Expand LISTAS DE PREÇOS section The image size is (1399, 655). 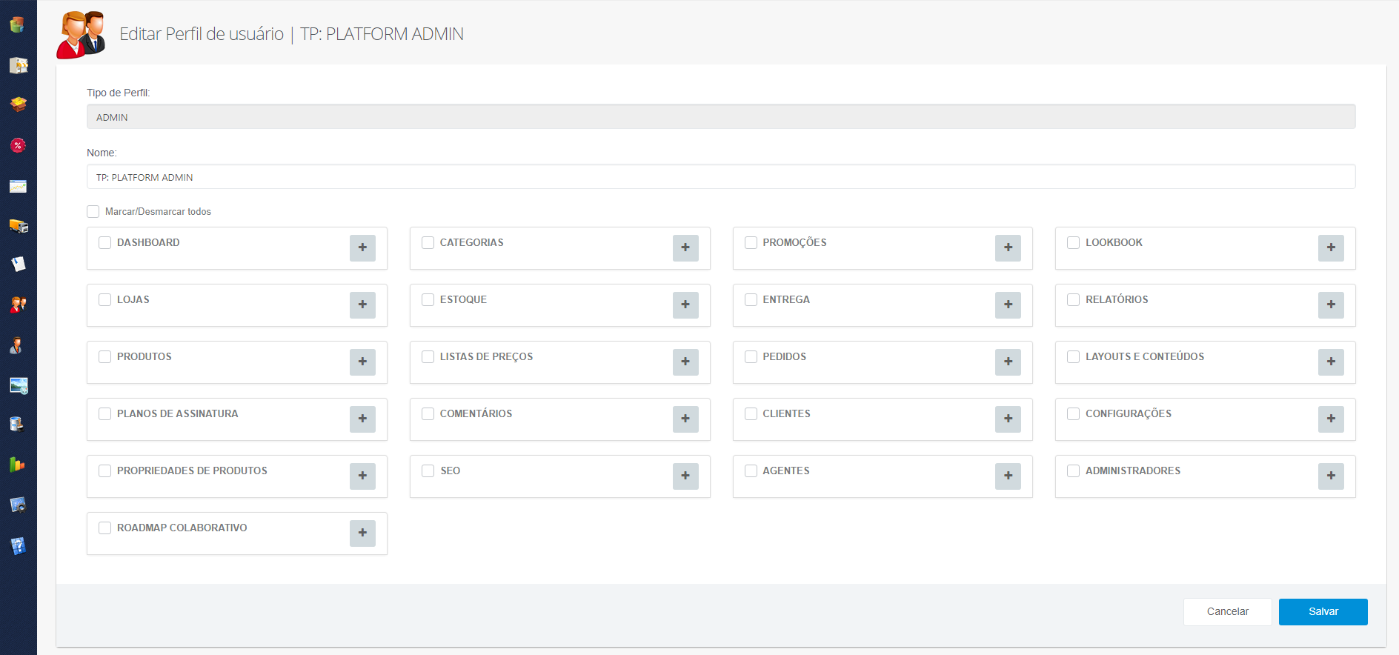(x=685, y=362)
